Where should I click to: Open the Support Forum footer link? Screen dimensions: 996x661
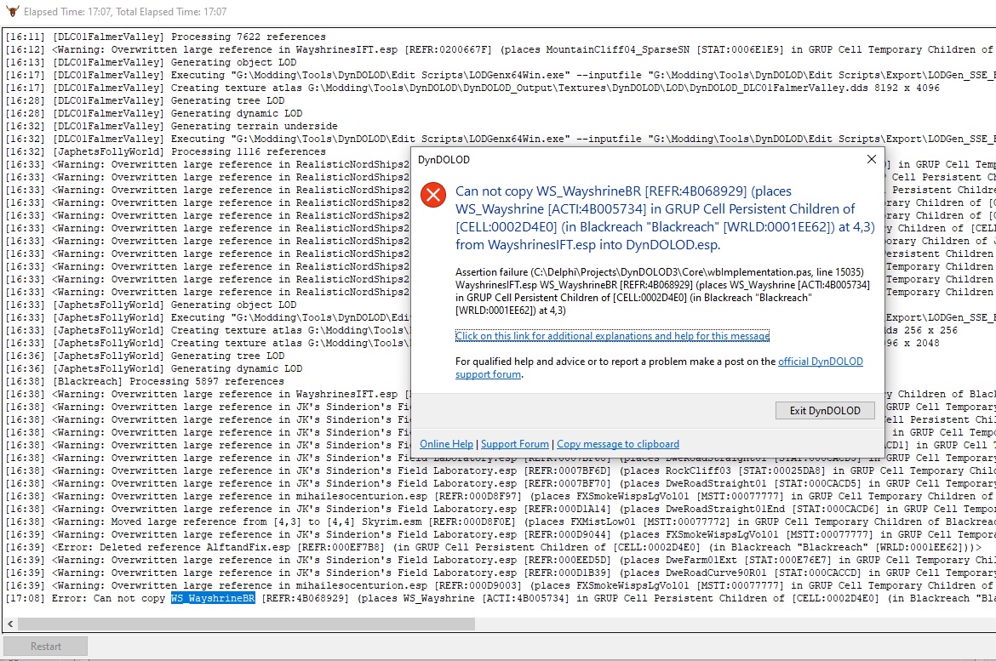515,444
